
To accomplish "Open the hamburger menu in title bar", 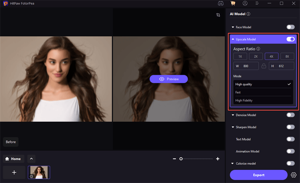I will tap(257, 3).
